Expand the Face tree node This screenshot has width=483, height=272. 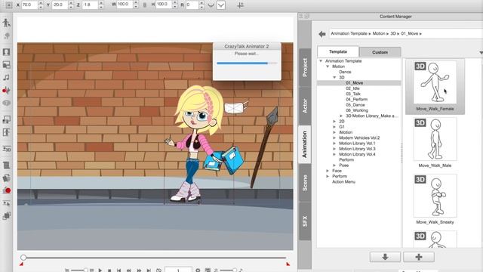(328, 171)
